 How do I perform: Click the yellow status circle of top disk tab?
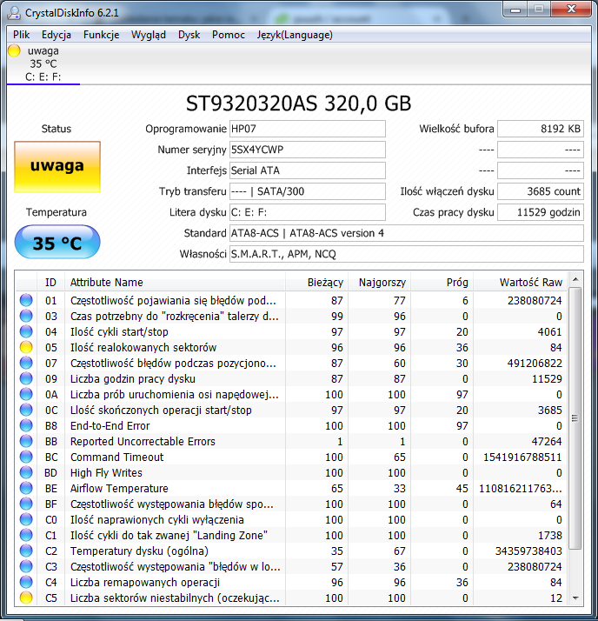click(x=14, y=50)
